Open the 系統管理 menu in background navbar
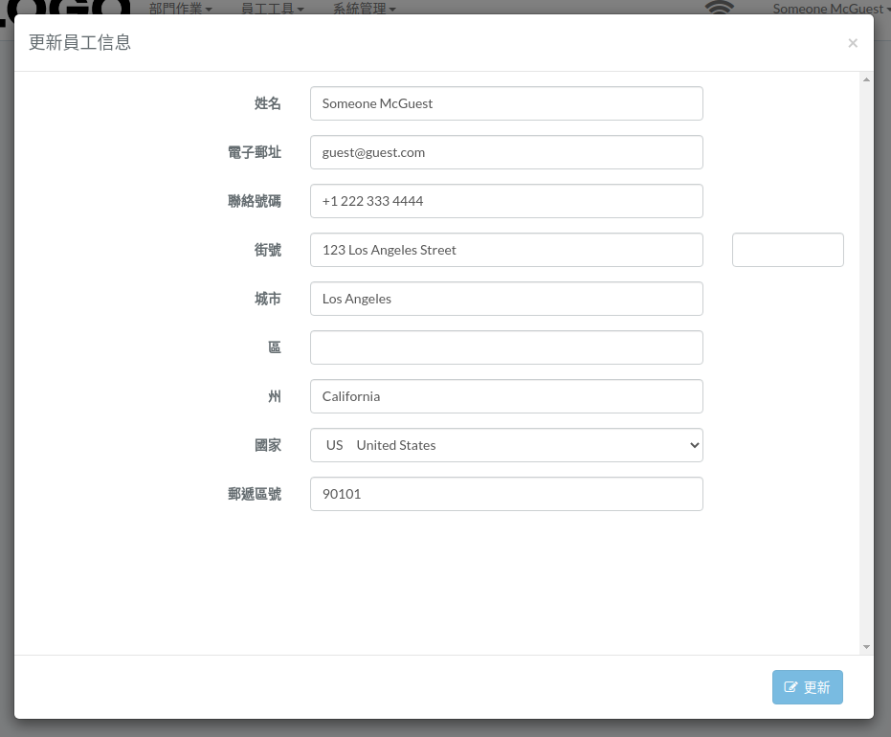This screenshot has width=891, height=737. coord(365,9)
